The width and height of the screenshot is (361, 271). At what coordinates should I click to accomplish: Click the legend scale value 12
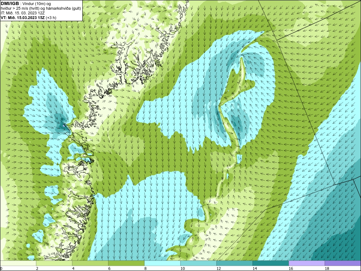pos(218,268)
